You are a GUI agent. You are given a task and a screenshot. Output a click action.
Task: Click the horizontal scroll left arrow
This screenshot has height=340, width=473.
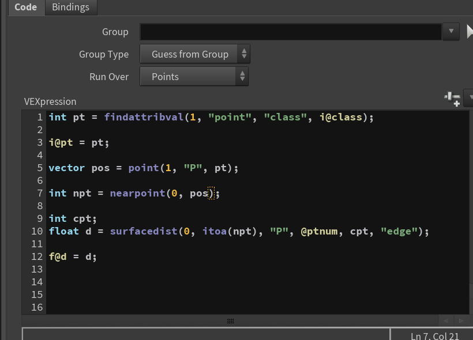446,320
